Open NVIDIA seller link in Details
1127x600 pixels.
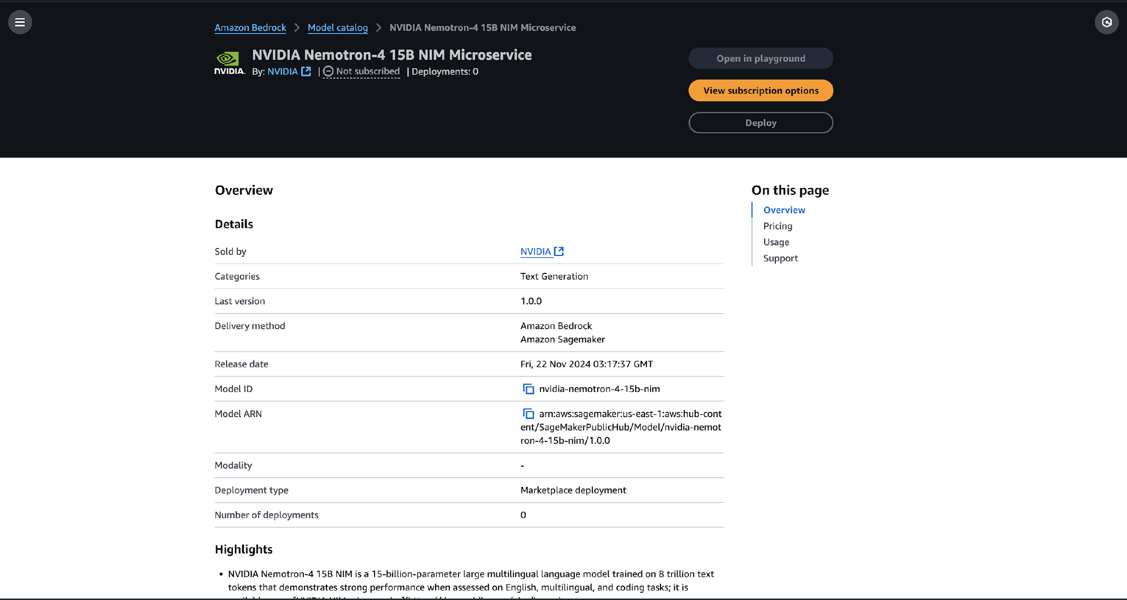pyautogui.click(x=536, y=251)
